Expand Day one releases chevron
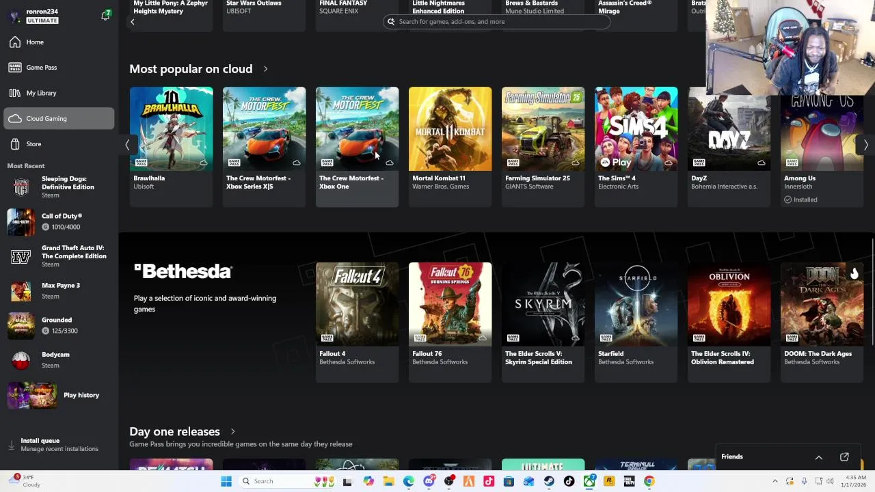Viewport: 875px width, 492px height. [232, 432]
